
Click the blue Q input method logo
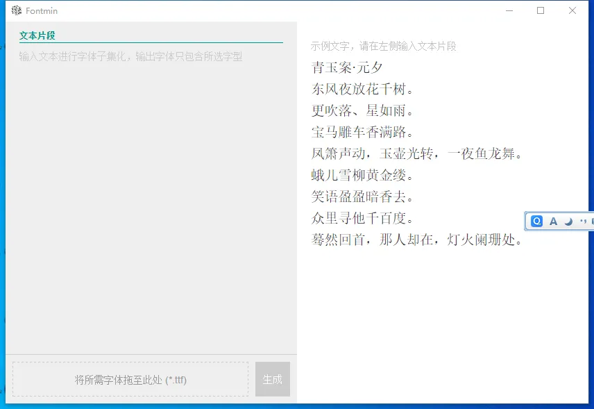536,221
